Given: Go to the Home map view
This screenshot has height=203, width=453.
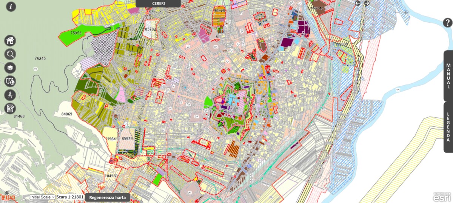Looking at the screenshot, I should coord(10,40).
